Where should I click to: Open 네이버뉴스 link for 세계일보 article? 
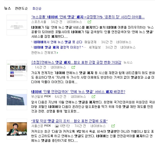point(128,47)
